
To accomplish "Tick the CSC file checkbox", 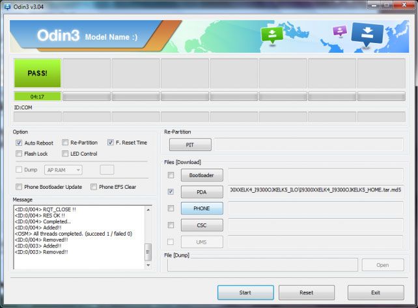I will (x=171, y=225).
